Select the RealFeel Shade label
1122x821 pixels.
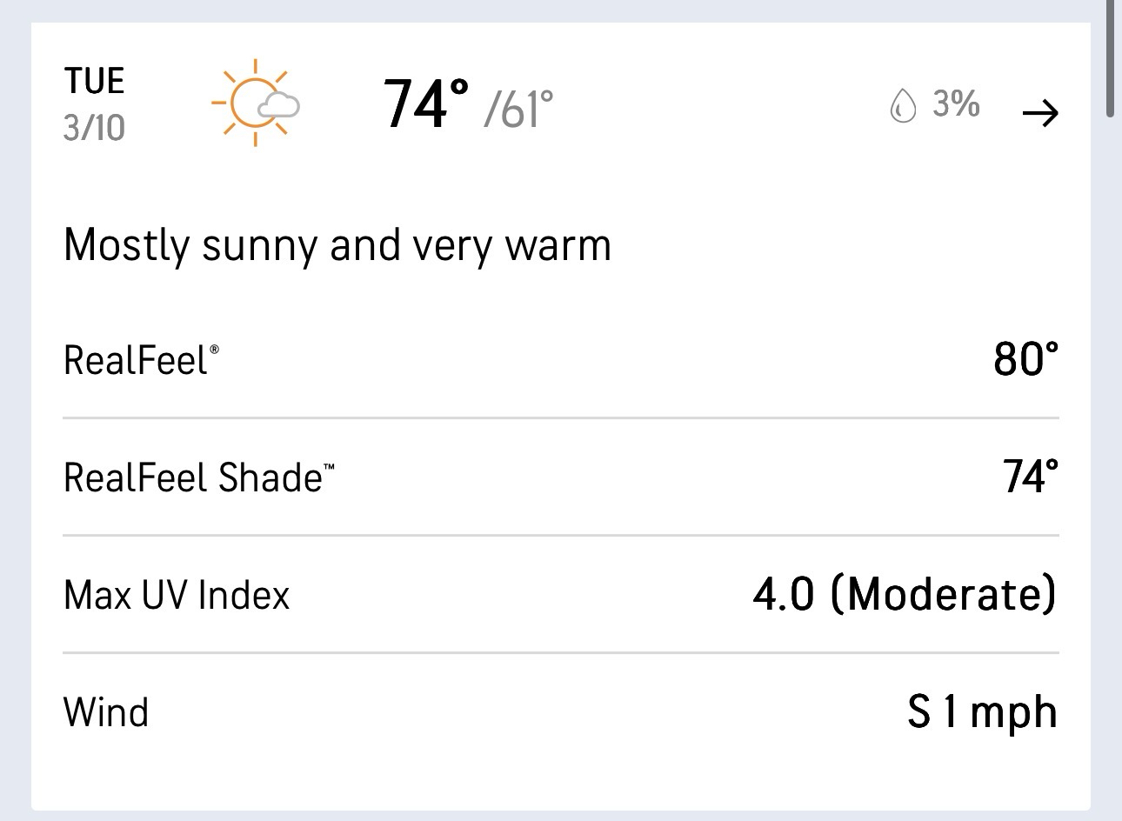coord(192,477)
